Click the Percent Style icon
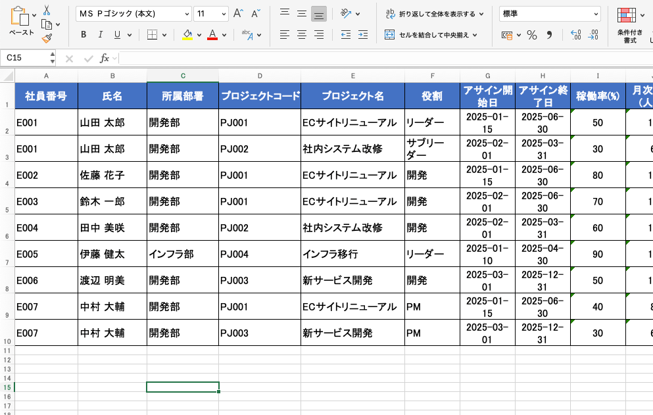Viewport: 653px width, 415px height. (531, 35)
